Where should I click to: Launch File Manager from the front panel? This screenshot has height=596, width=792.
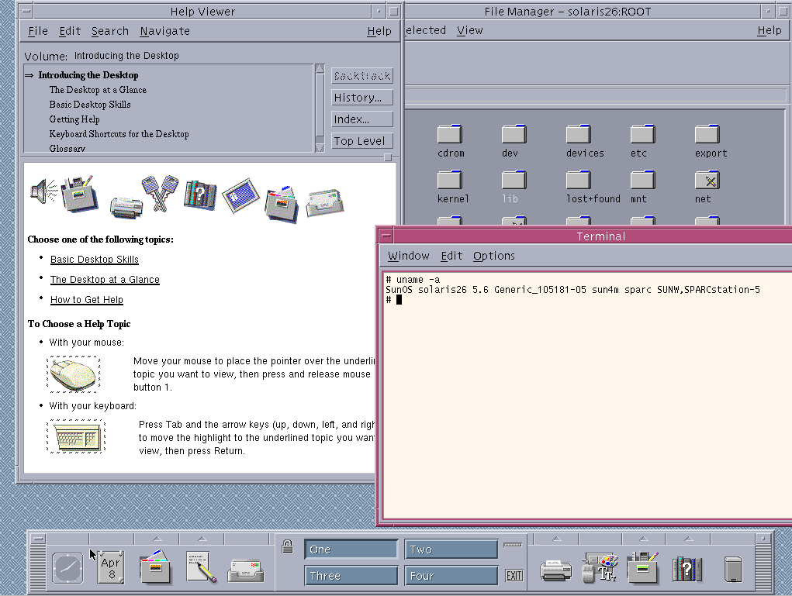[x=156, y=568]
